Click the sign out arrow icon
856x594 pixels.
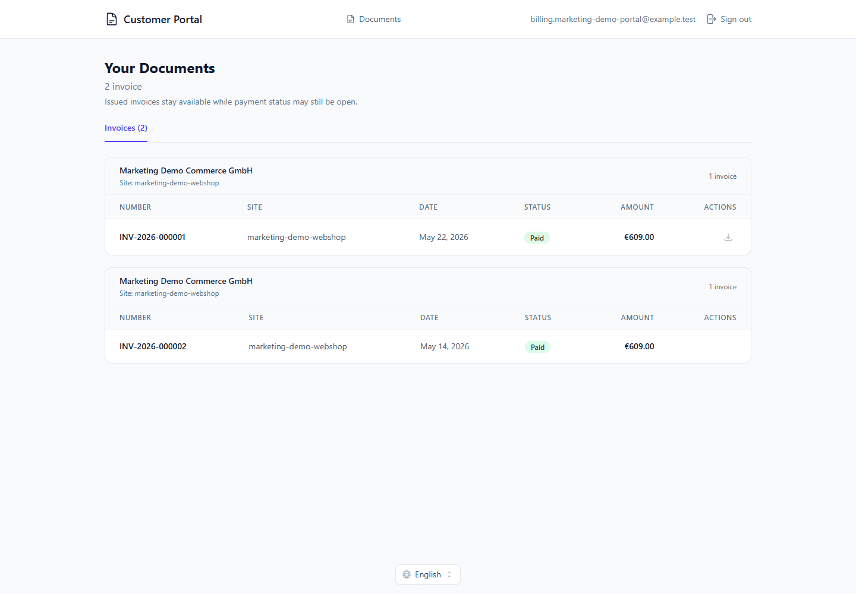(x=712, y=19)
